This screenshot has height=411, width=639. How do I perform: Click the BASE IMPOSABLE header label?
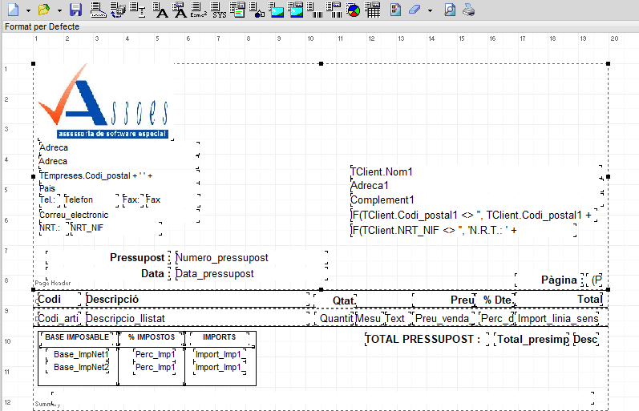77,337
